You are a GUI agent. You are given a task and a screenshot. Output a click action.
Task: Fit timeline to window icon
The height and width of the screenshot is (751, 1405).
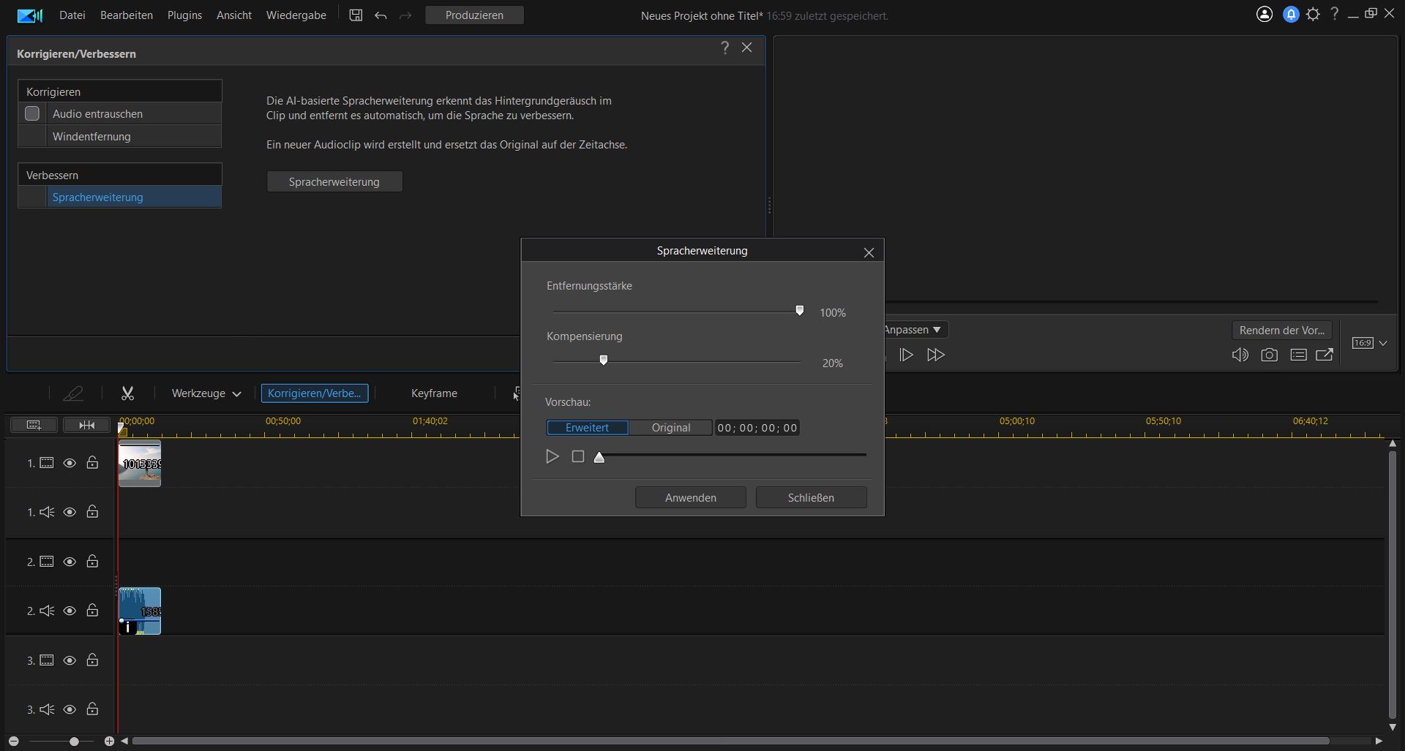86,425
